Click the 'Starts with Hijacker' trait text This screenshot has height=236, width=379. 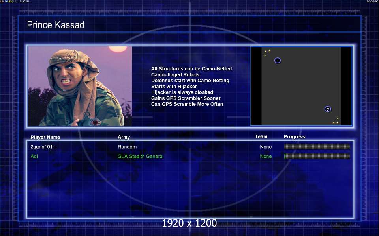pos(174,87)
